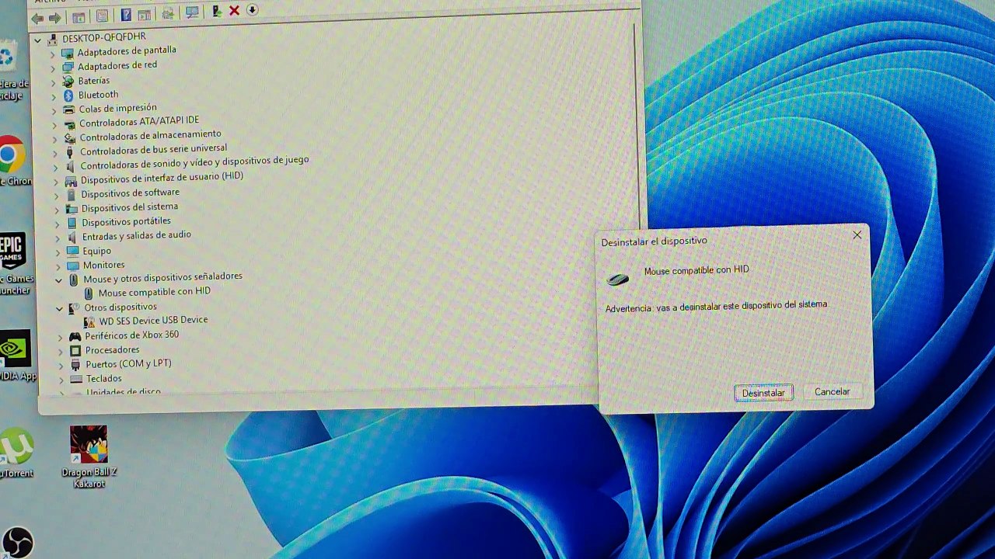Expand the Dispositivos del sistema node
995x559 pixels.
click(x=57, y=210)
